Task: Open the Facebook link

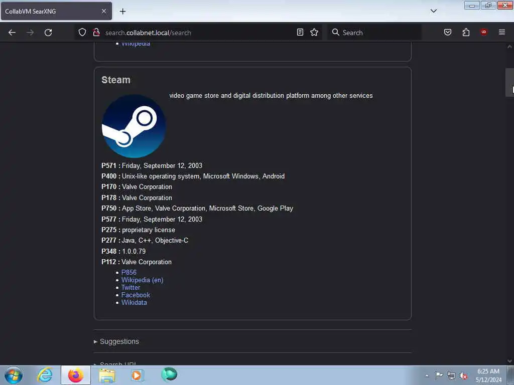Action: (x=136, y=295)
